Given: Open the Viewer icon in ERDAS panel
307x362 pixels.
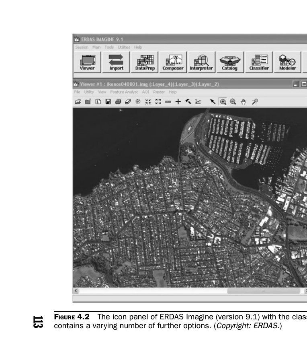Looking at the screenshot, I should (87, 62).
